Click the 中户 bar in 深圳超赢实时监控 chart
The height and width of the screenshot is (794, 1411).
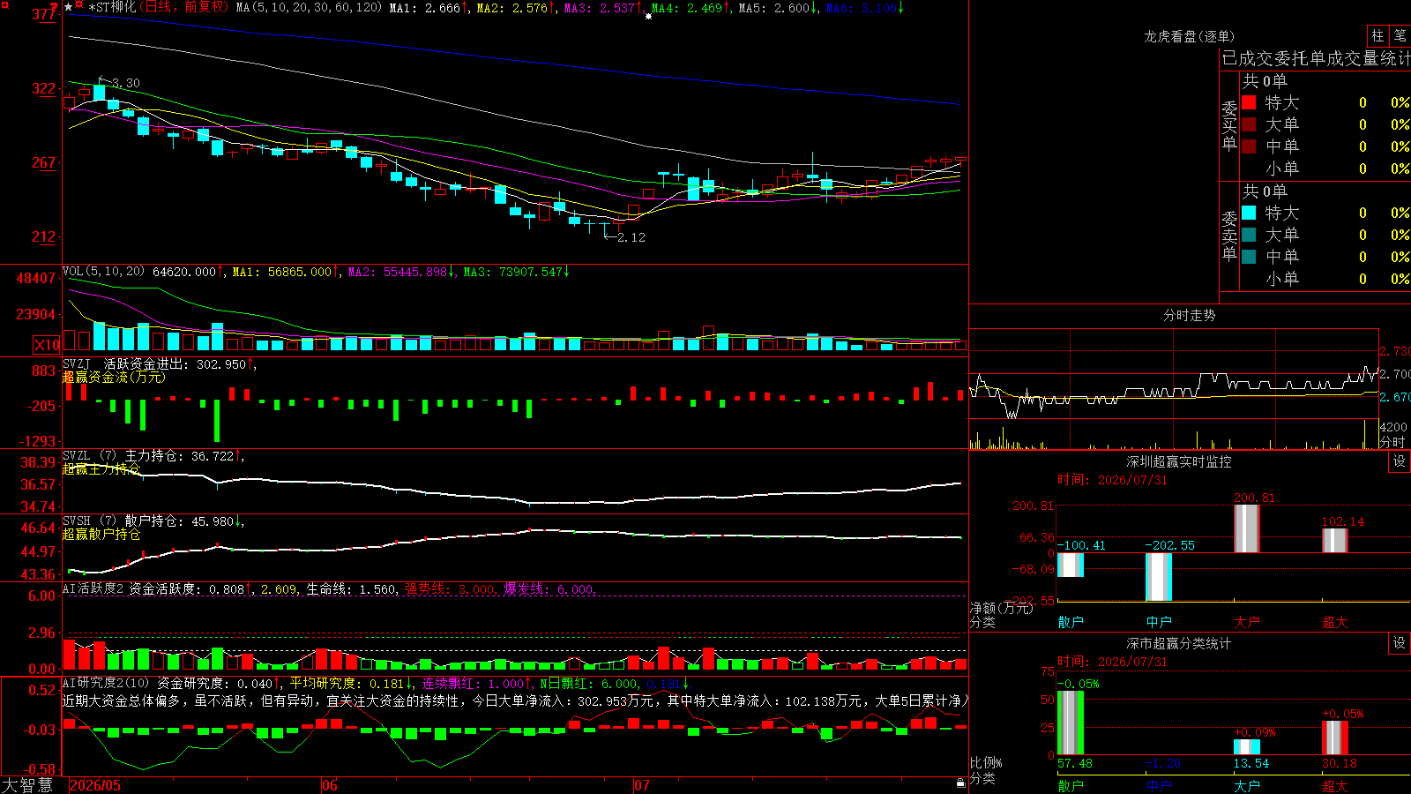1159,577
